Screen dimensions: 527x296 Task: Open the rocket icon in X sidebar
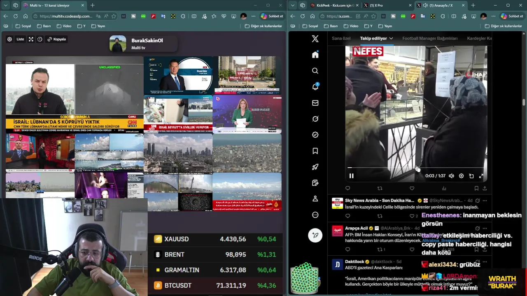click(x=315, y=167)
